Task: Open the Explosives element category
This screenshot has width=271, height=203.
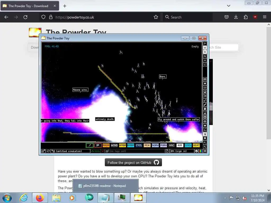Action: [x=205, y=100]
